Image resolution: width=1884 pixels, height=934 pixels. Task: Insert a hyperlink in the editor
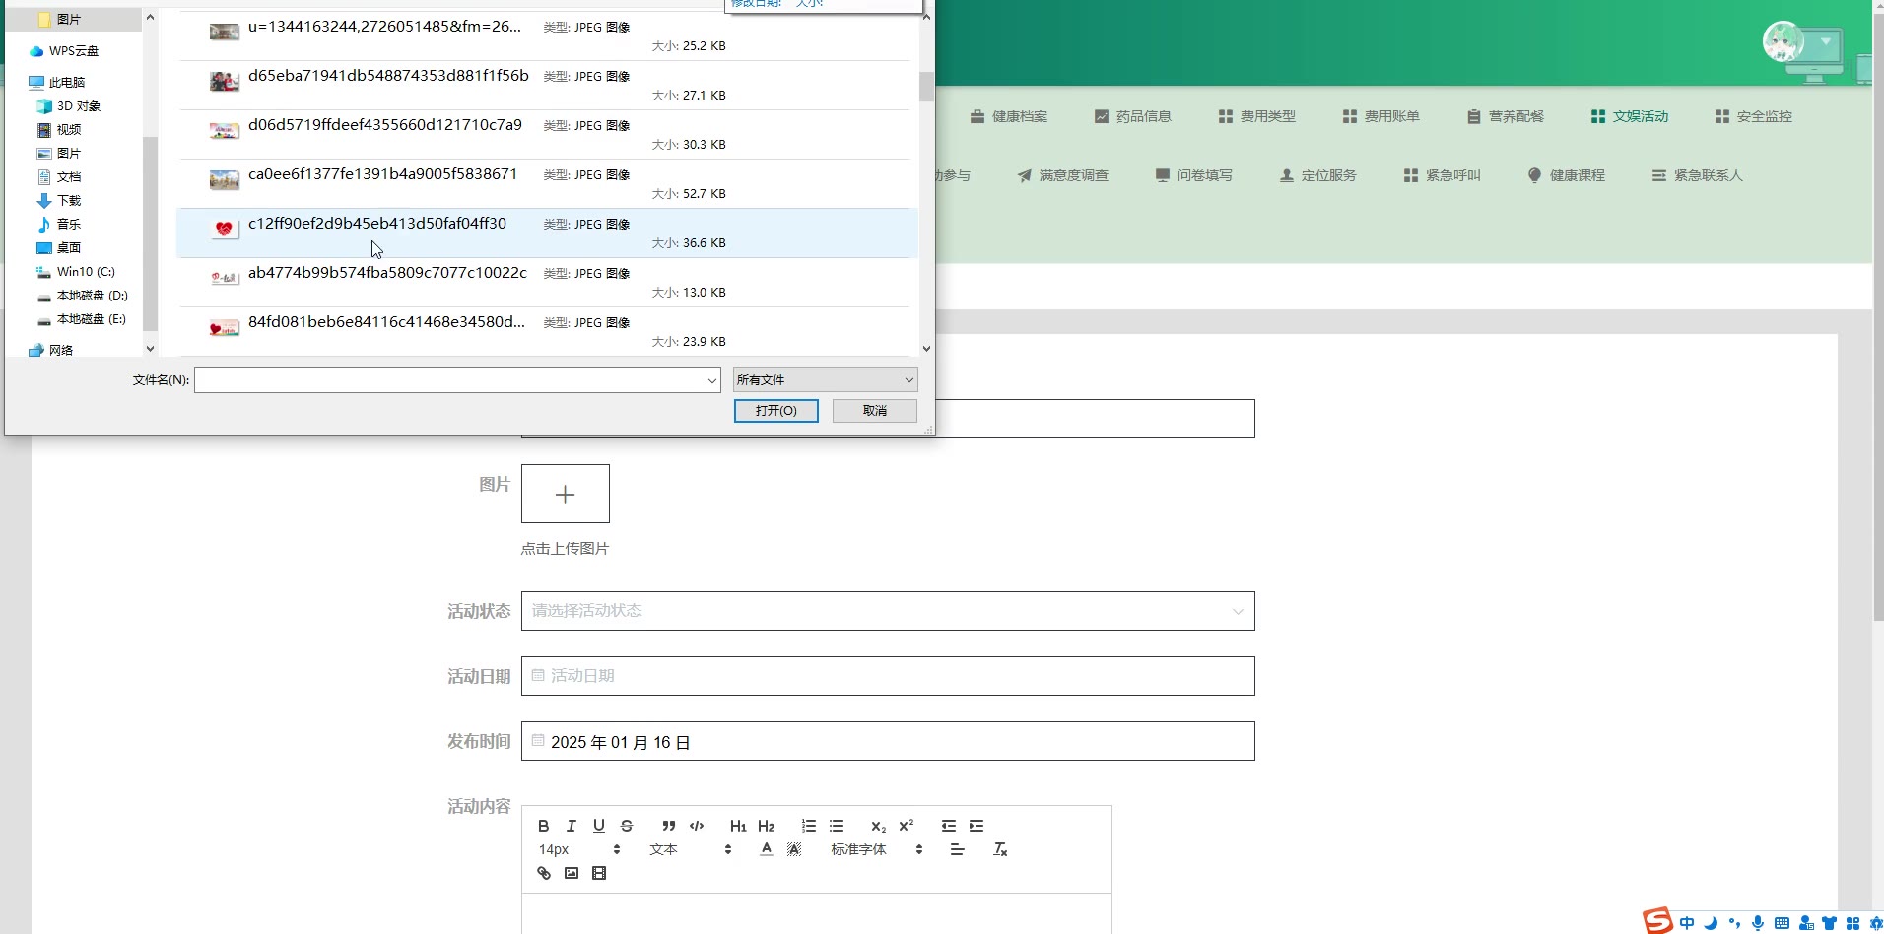pos(543,873)
